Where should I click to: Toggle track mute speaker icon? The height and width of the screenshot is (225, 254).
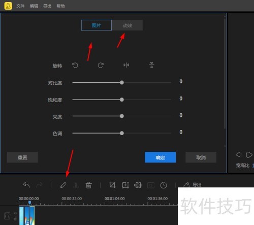tap(15, 213)
